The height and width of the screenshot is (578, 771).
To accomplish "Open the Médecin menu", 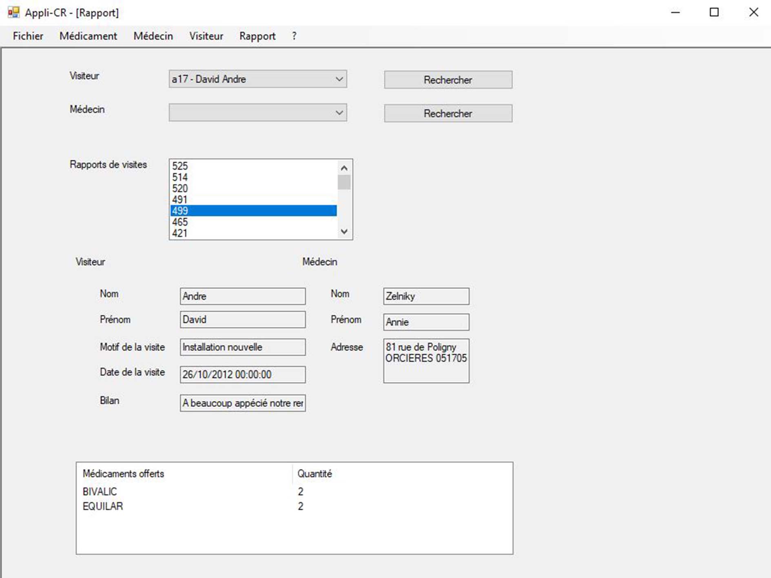I will click(x=153, y=36).
